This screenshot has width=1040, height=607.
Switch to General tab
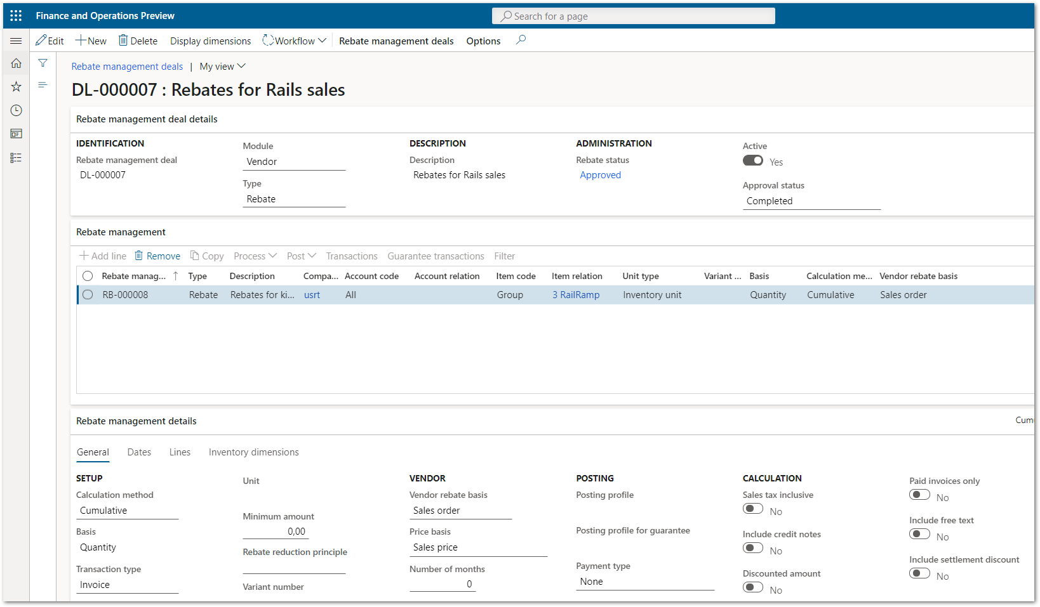[93, 452]
